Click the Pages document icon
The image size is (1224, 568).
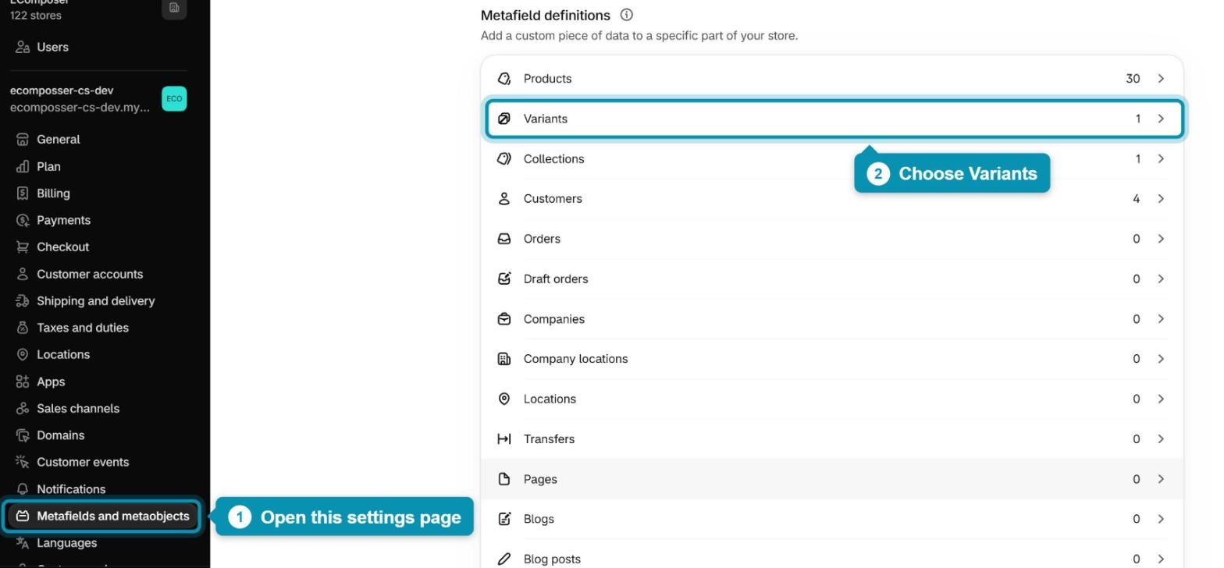click(x=504, y=479)
